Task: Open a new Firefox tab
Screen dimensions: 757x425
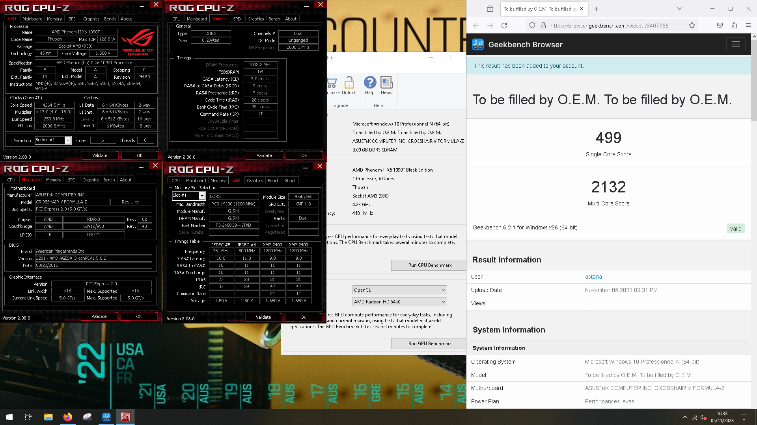Action: point(597,9)
